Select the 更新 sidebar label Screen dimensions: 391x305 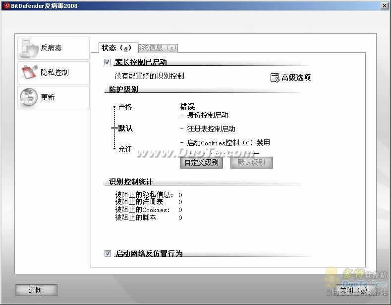coord(48,97)
